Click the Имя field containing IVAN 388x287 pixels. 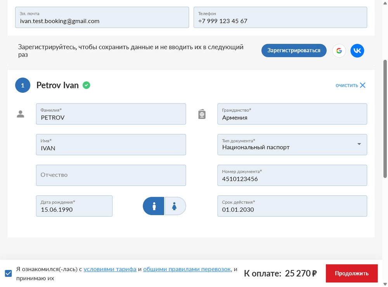[x=111, y=145]
